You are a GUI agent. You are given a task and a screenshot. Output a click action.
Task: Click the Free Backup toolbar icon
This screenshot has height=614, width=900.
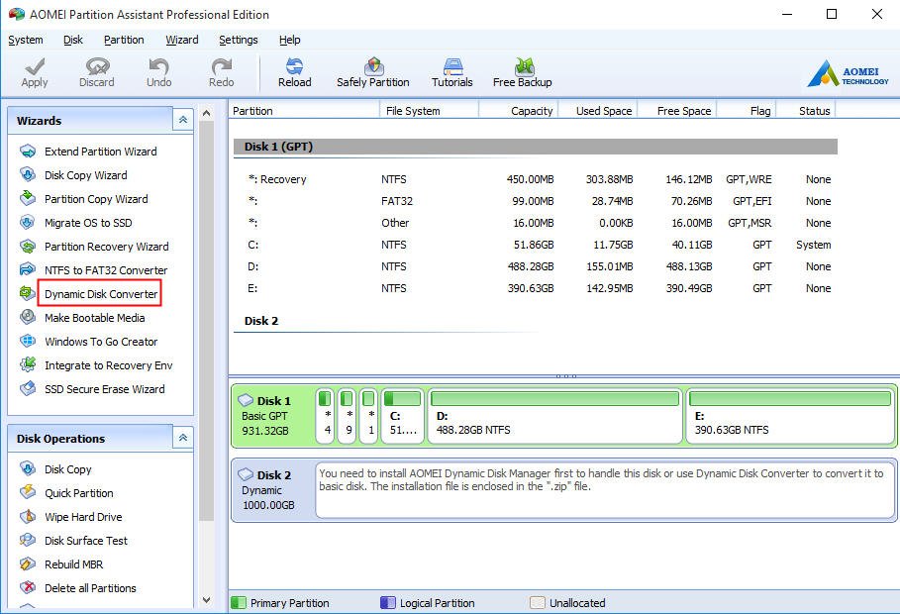pyautogui.click(x=523, y=72)
